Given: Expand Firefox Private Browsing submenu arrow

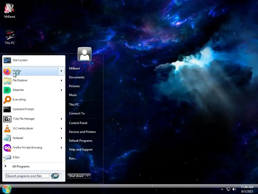Looking at the screenshot, I should (61, 148).
